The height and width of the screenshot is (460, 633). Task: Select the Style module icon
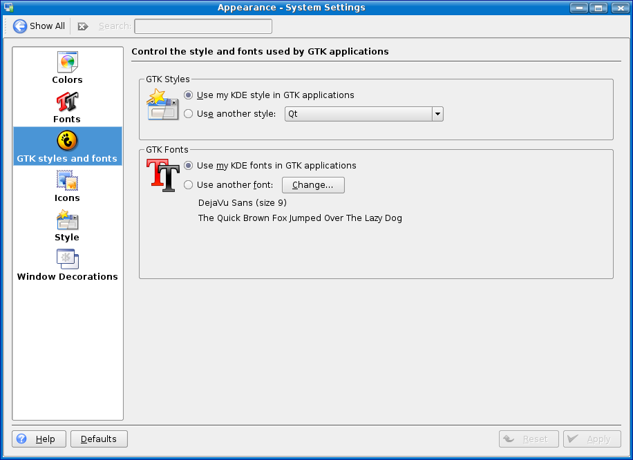coord(67,220)
